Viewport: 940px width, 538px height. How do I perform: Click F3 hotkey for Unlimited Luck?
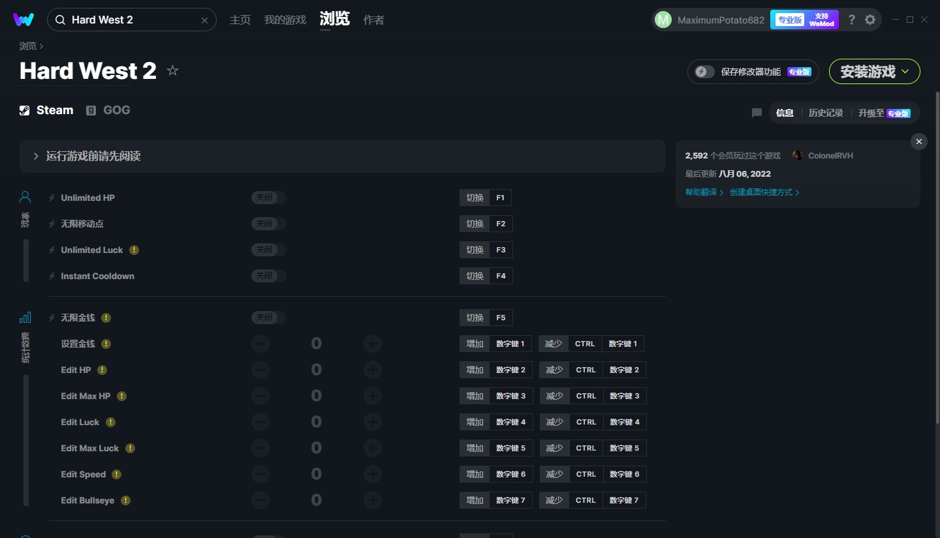(501, 250)
